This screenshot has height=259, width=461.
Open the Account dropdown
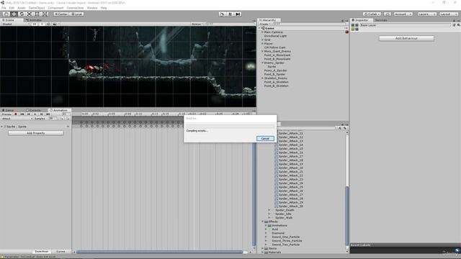(x=403, y=14)
